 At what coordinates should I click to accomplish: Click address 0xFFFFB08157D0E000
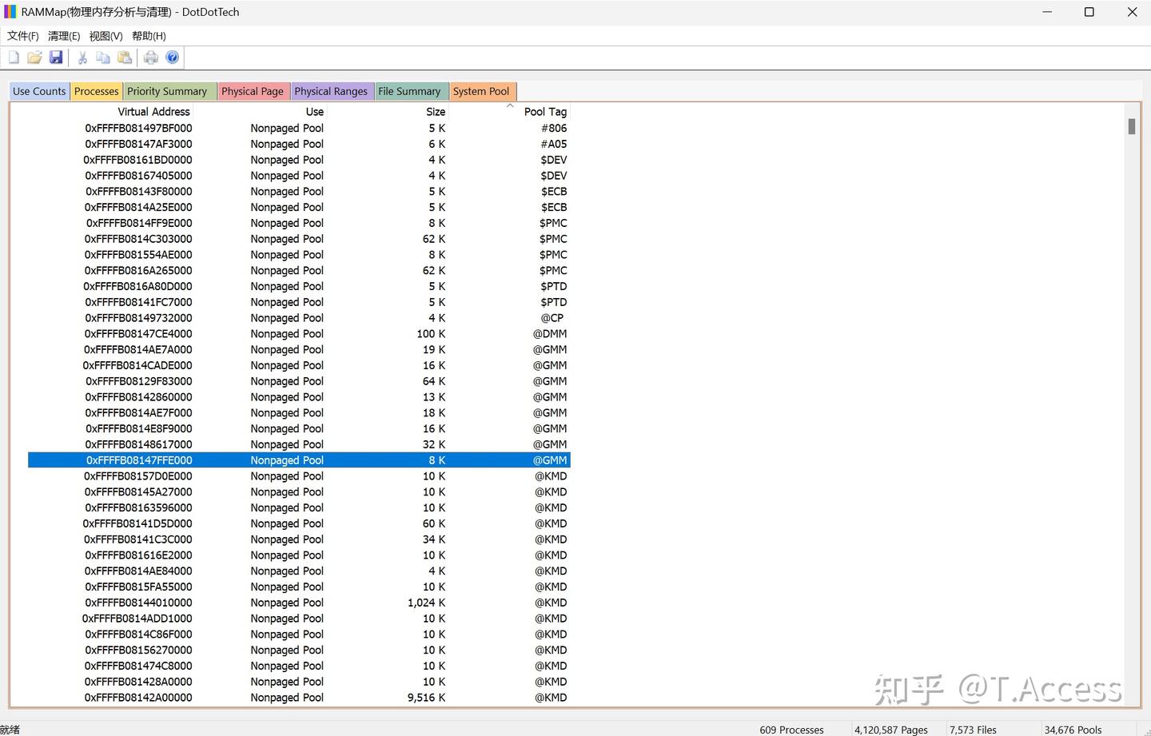coord(138,476)
